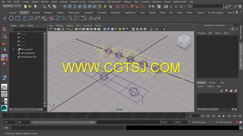Open the input field mode dropdown arrow

[x=187, y=6]
